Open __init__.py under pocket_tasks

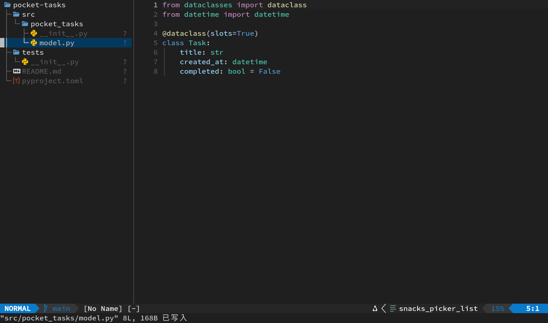(x=64, y=34)
